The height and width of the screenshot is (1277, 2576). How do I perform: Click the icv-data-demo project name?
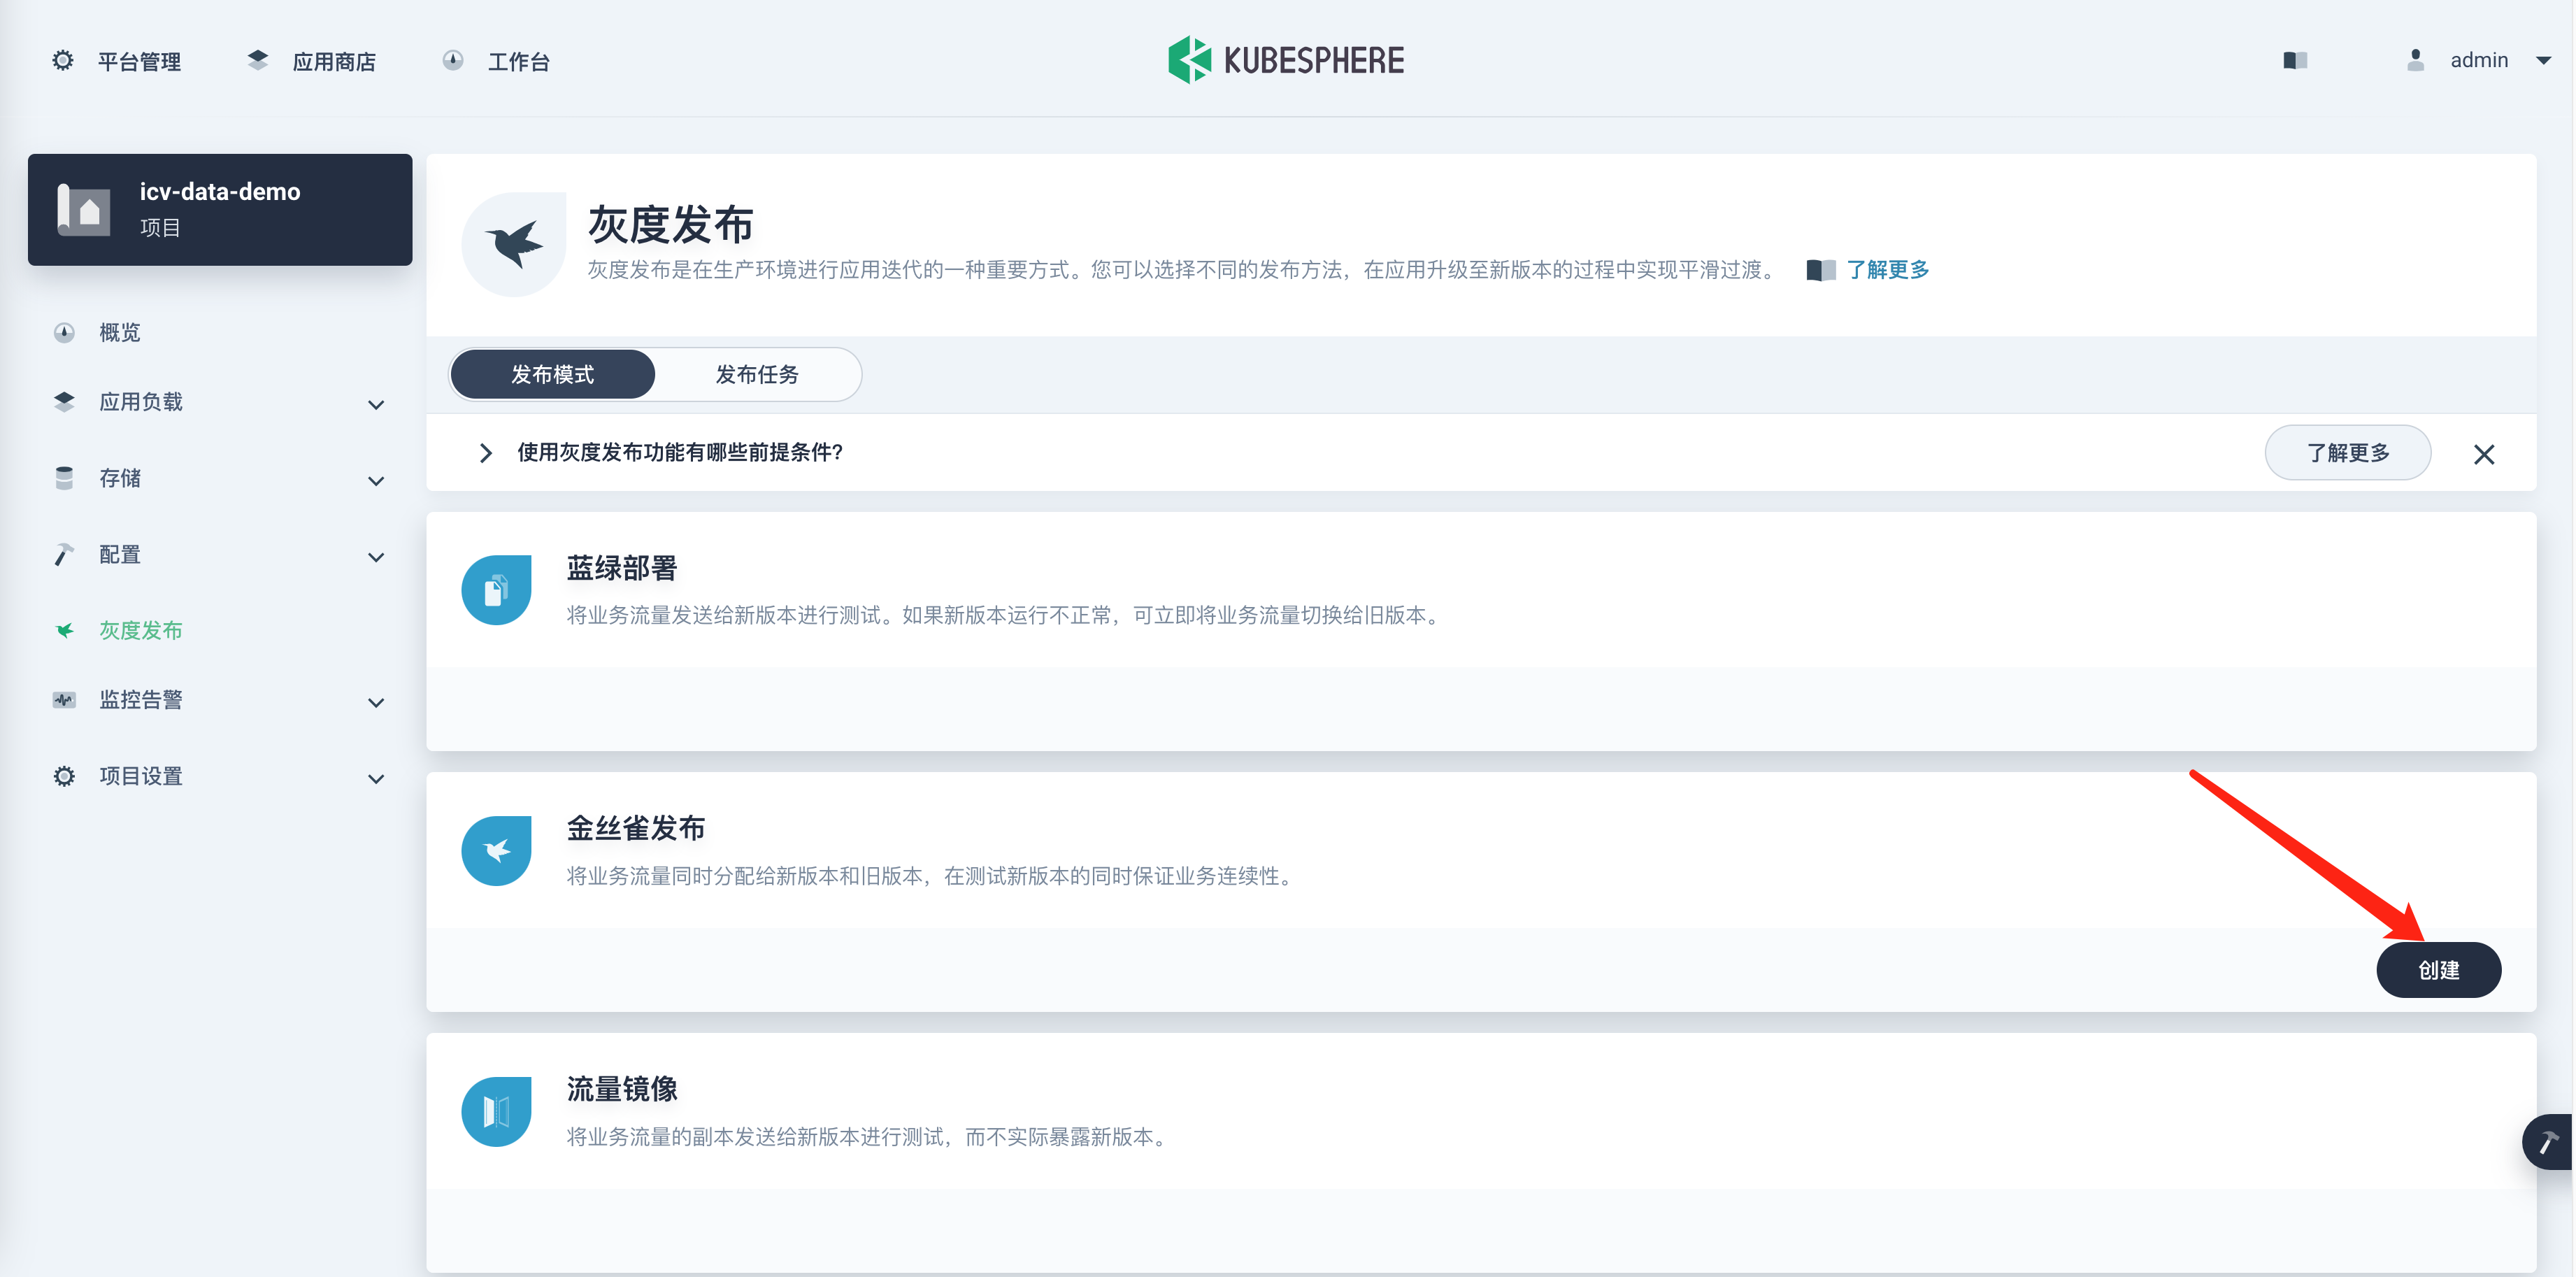220,192
